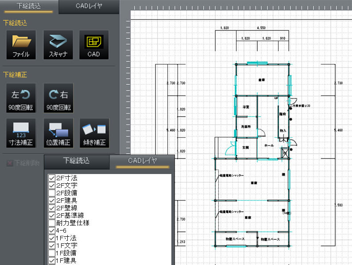352x265 pixels.
Task: Open the ファイル import folder icon
Action: [21, 45]
